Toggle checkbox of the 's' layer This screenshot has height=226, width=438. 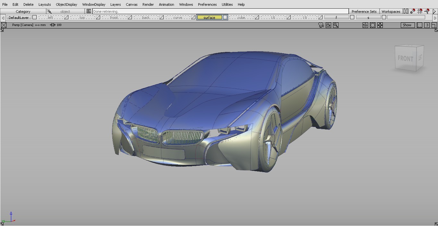pos(384,17)
